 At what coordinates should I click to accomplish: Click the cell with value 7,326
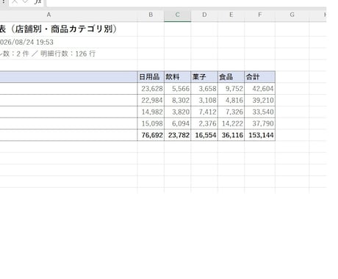[x=231, y=112]
